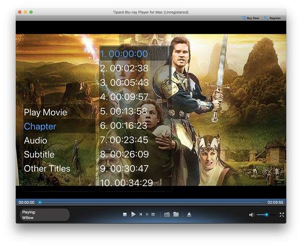This screenshot has width=302, height=246.
Task: Click the Play button
Action: point(133,214)
